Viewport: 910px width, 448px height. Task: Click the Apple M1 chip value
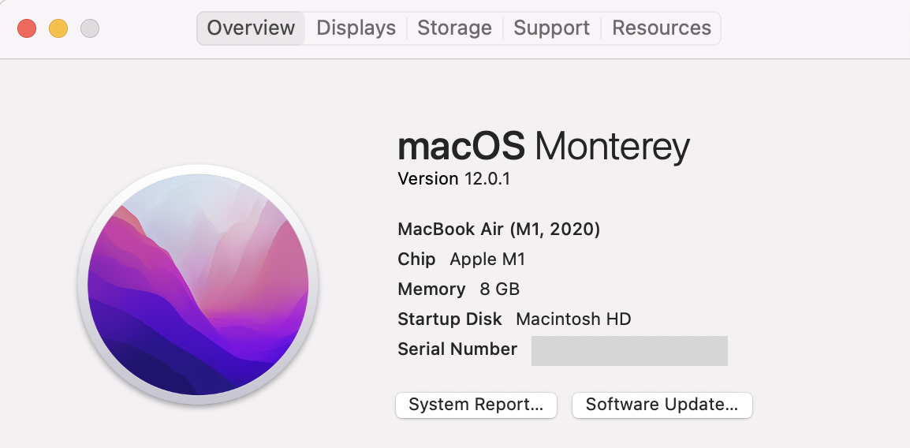tap(487, 259)
